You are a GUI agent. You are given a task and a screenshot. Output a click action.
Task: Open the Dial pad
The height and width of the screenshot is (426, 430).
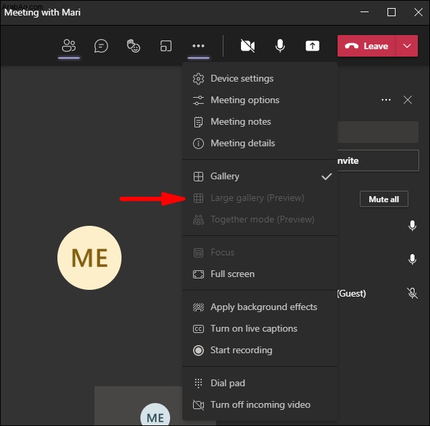point(260,384)
